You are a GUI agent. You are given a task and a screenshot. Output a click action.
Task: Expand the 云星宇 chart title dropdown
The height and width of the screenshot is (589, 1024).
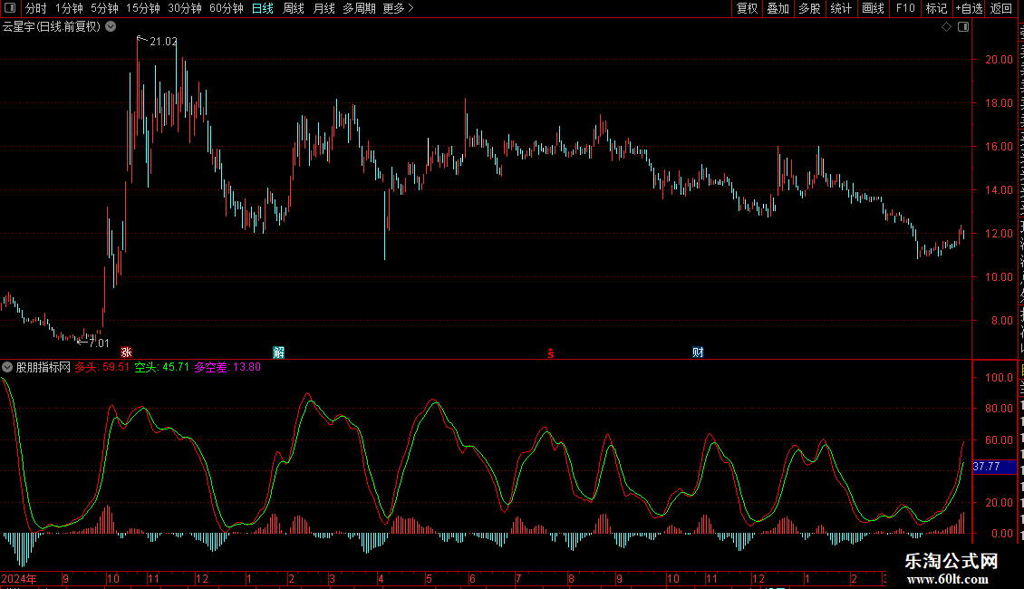pyautogui.click(x=111, y=27)
